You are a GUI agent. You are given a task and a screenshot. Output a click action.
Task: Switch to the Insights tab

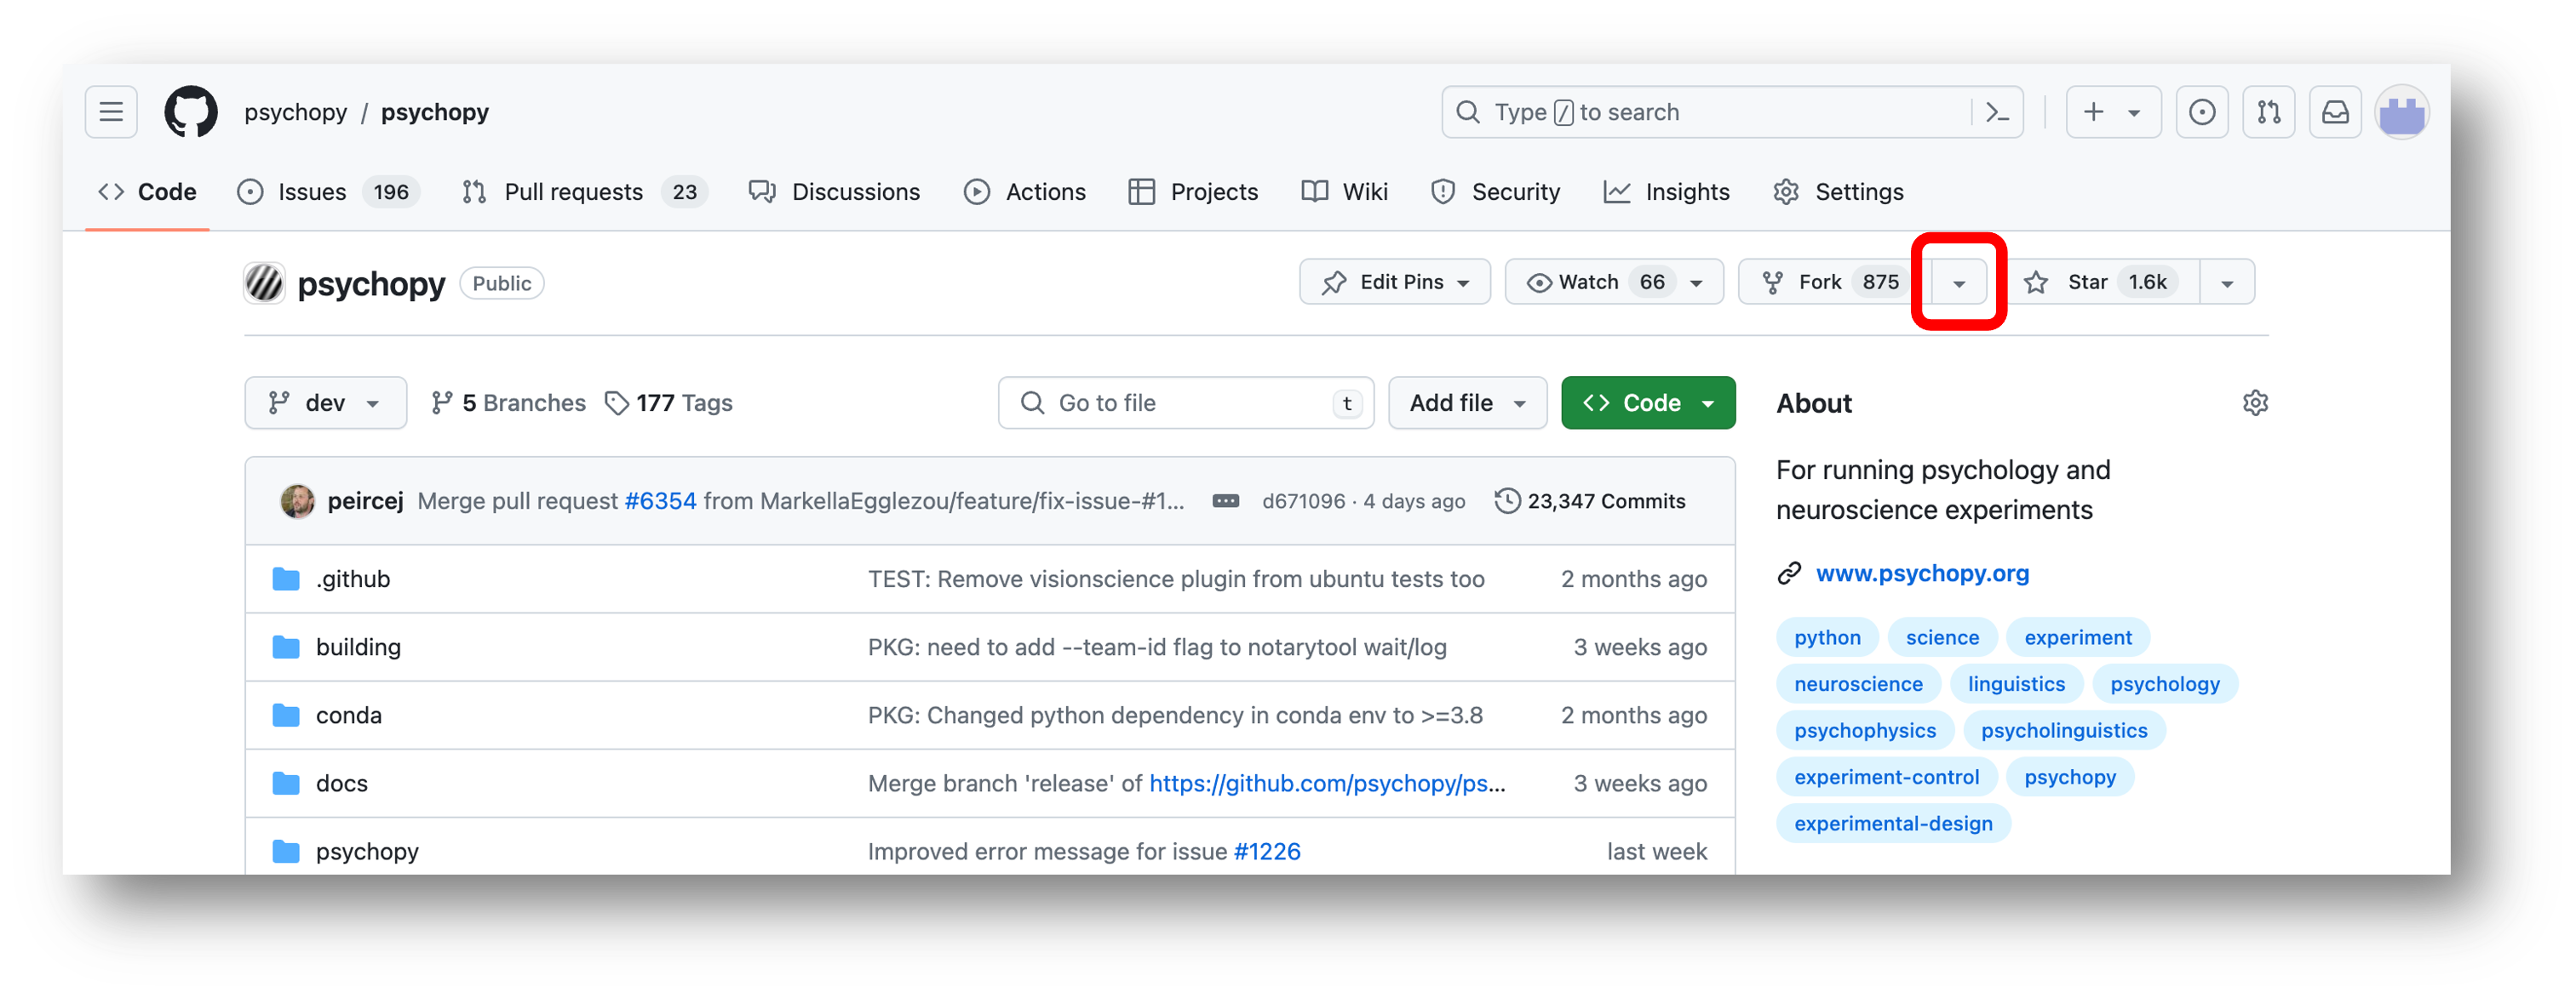(1666, 191)
